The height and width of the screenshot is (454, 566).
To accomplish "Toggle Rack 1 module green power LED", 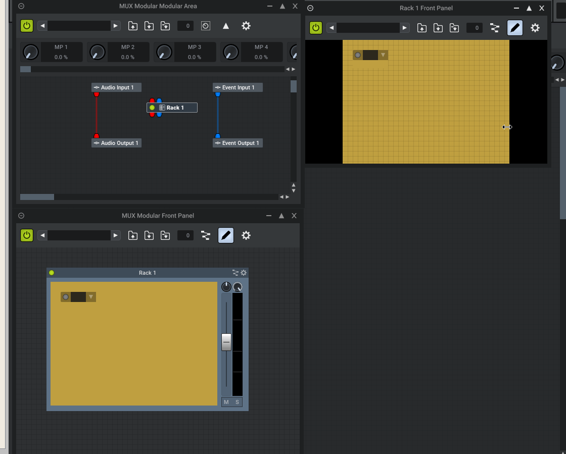I will [x=152, y=108].
